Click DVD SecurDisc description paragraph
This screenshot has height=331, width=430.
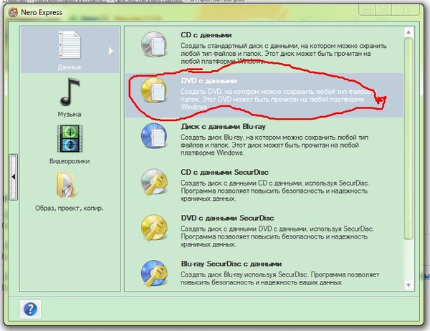277,236
